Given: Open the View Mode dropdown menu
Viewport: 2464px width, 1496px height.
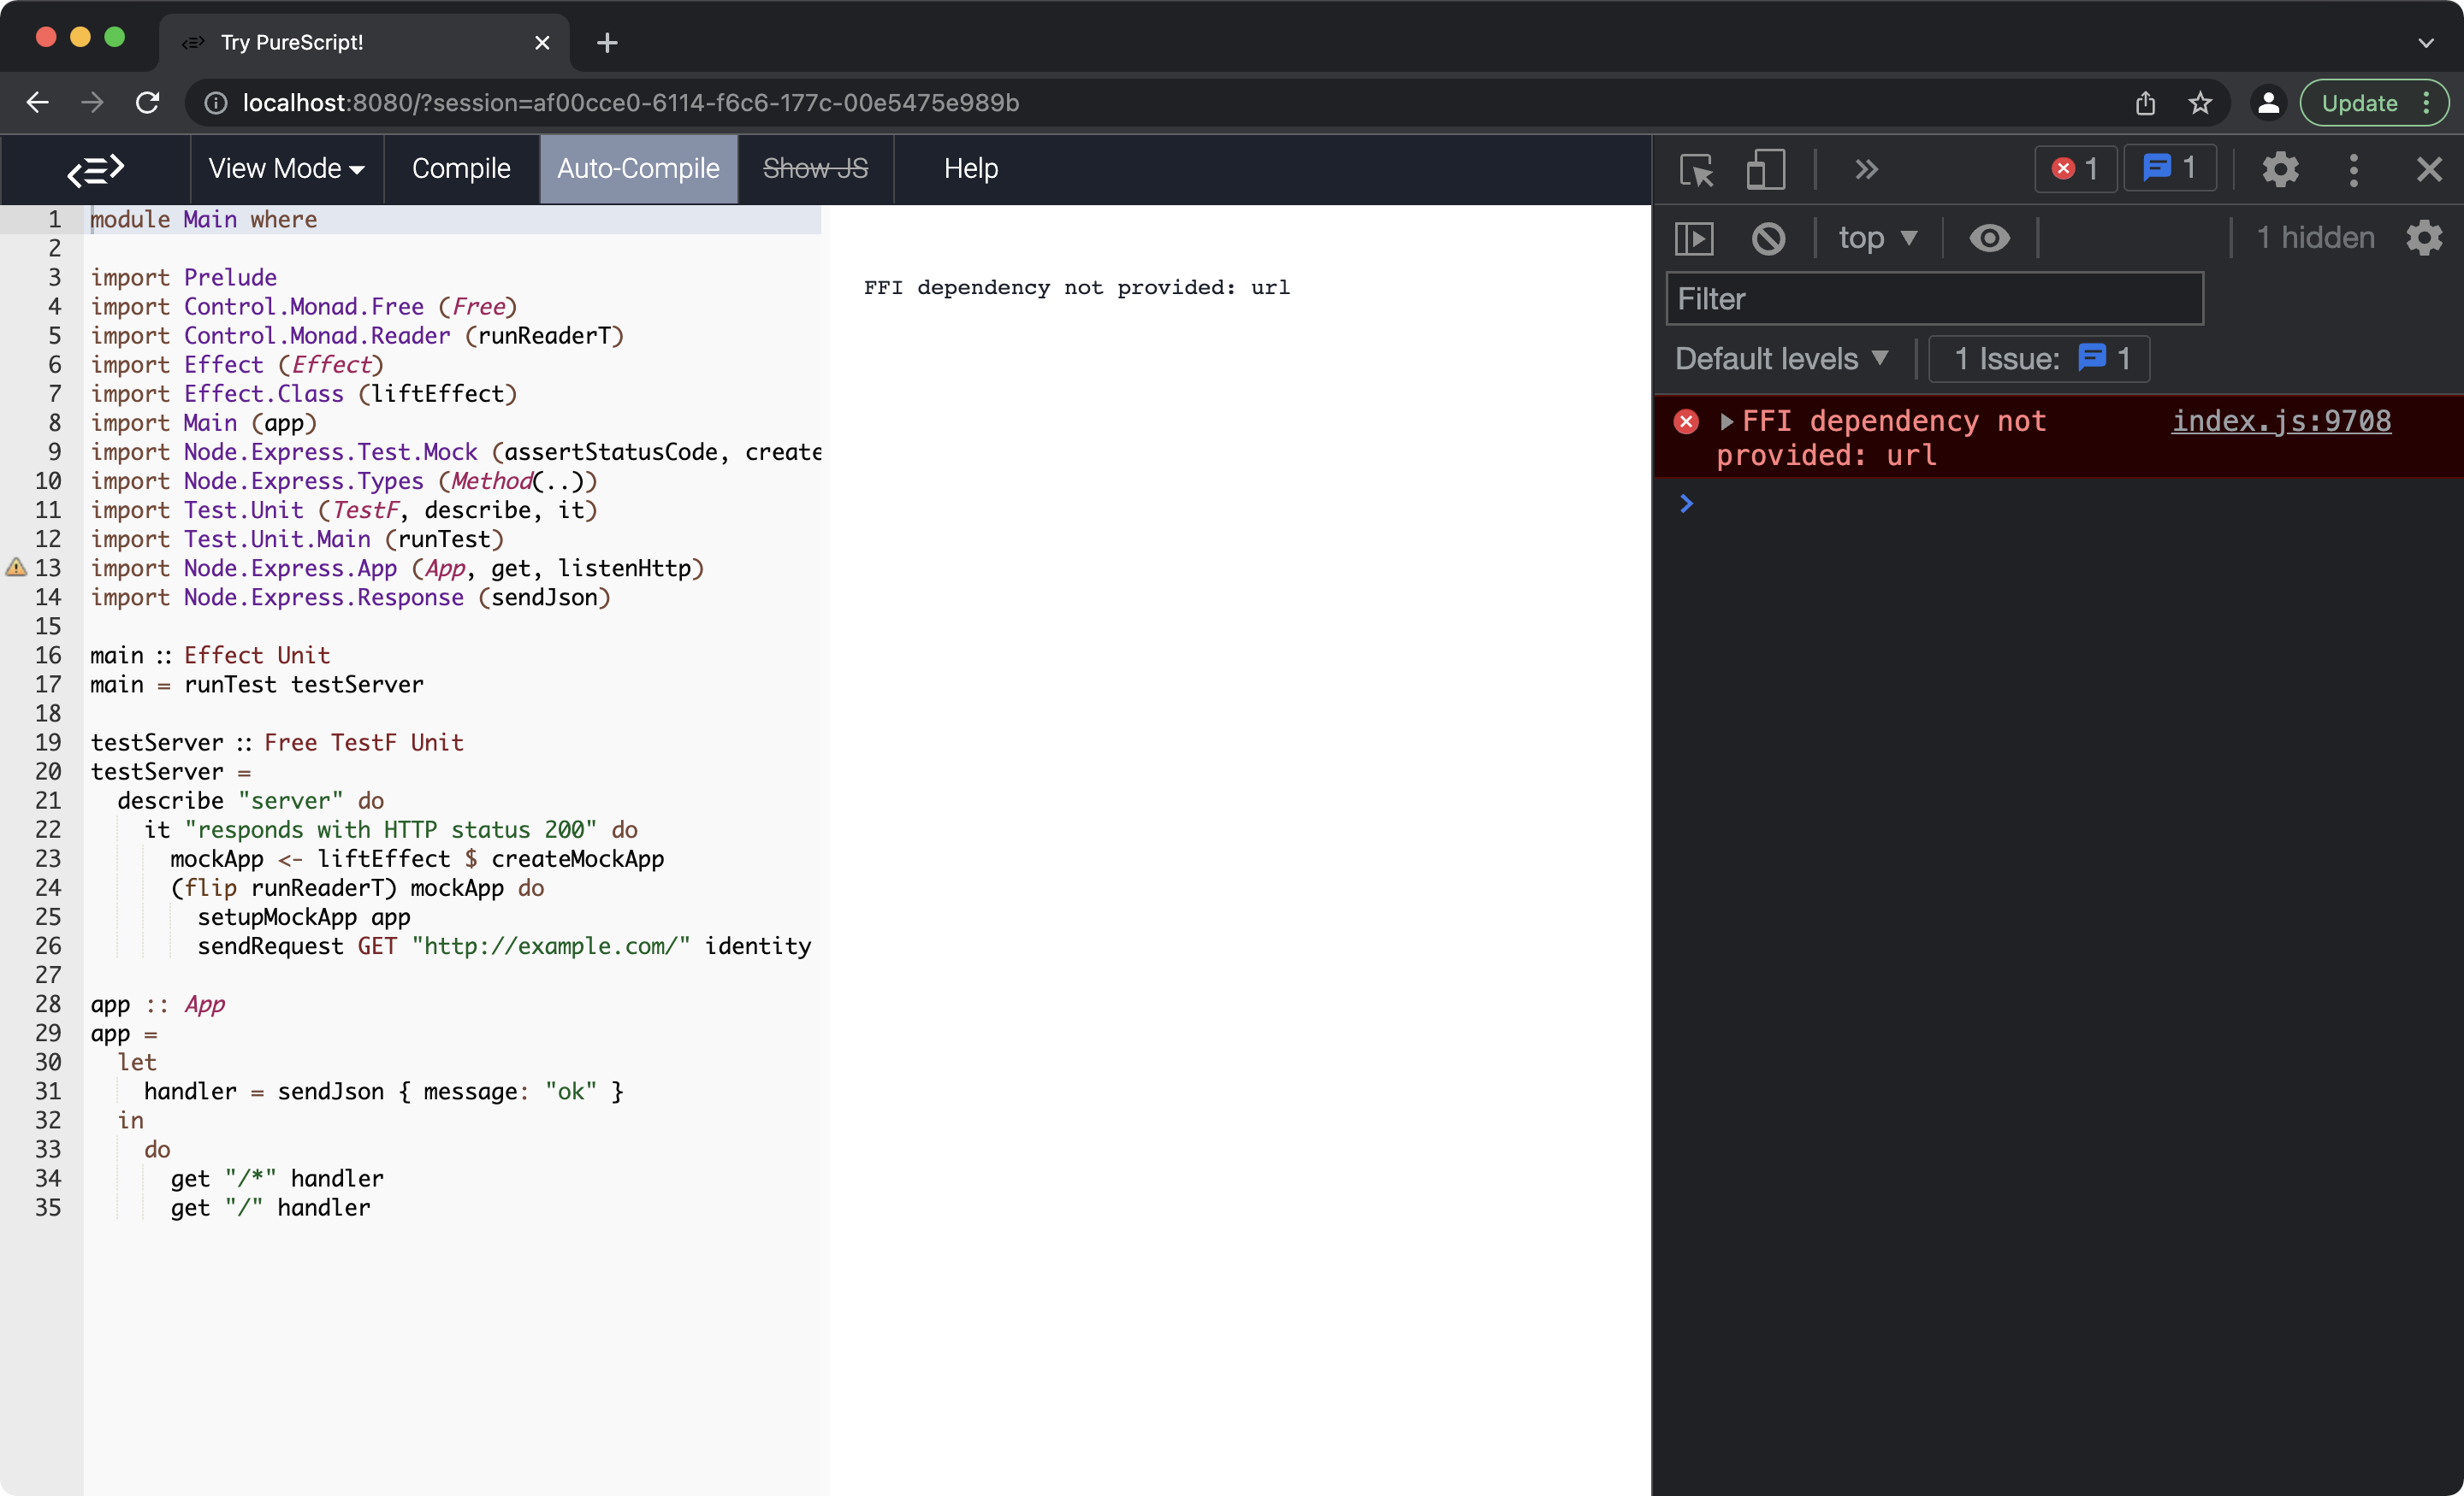Looking at the screenshot, I should click(286, 169).
